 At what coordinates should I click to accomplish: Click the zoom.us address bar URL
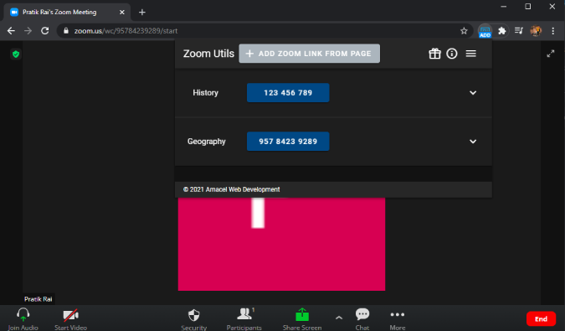pos(126,31)
